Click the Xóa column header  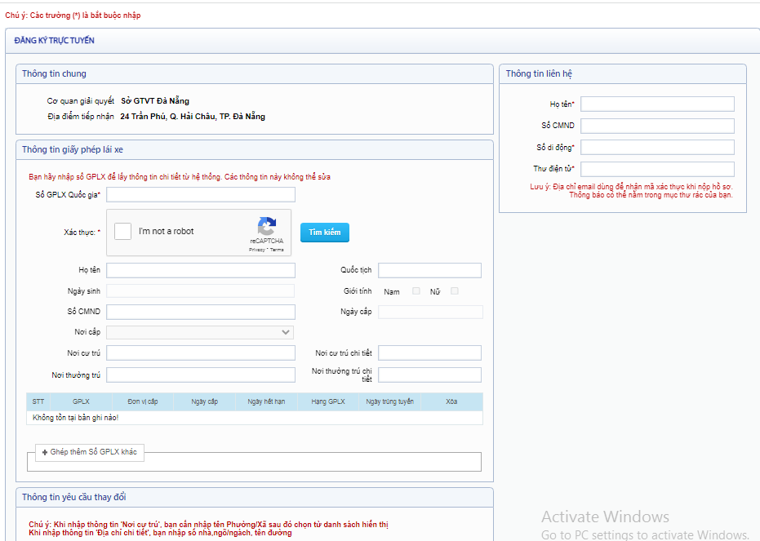click(451, 402)
